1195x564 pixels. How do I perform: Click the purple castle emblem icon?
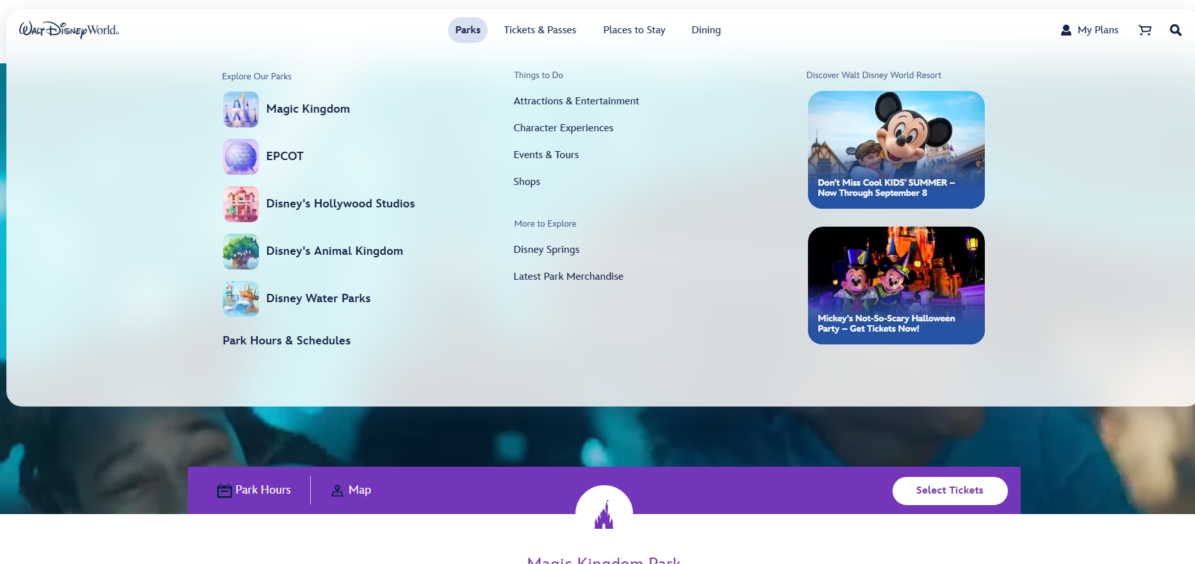click(x=604, y=514)
